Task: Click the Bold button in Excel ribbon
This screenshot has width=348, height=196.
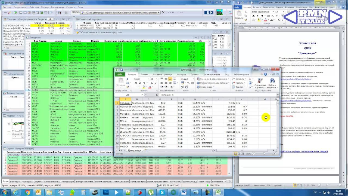Action: (136, 83)
